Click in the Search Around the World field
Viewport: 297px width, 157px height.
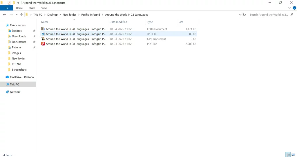(269, 14)
